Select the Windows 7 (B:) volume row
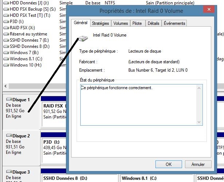Image resolution: width=224 pixels, height=182 pixels. tap(35, 53)
